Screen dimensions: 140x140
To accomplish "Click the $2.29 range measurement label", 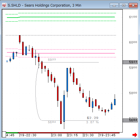I will [x=92, y=118].
